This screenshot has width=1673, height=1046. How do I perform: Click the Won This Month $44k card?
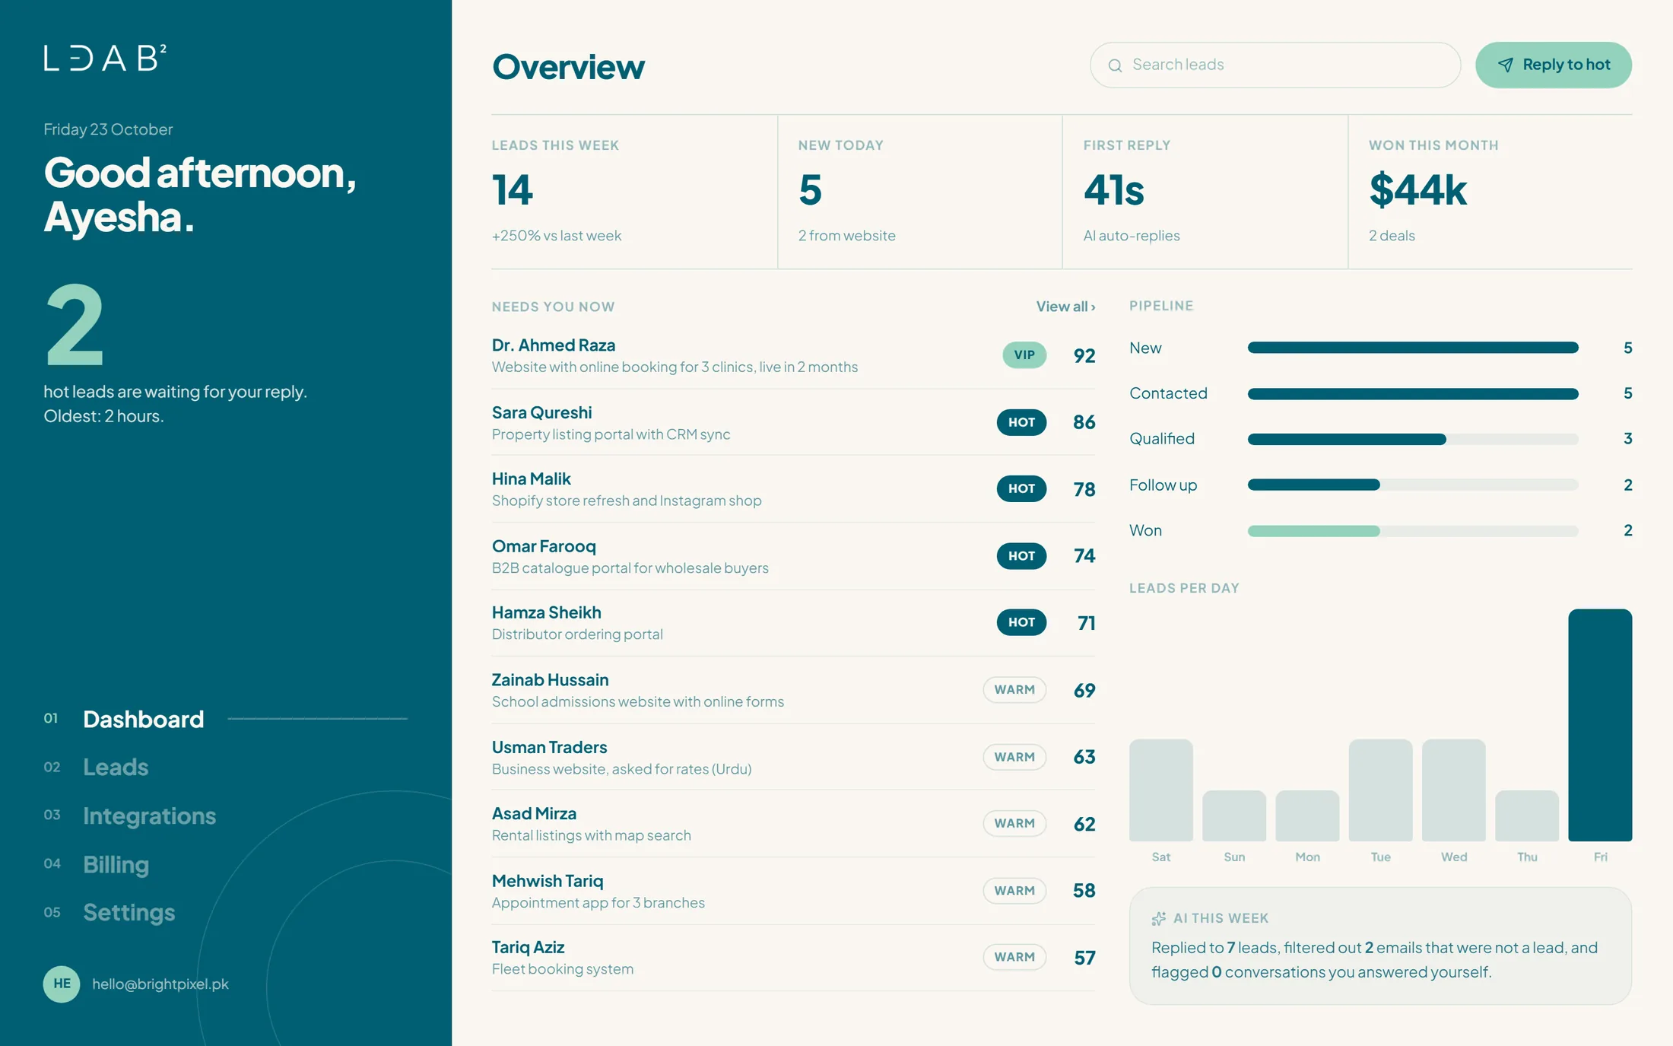click(x=1490, y=192)
